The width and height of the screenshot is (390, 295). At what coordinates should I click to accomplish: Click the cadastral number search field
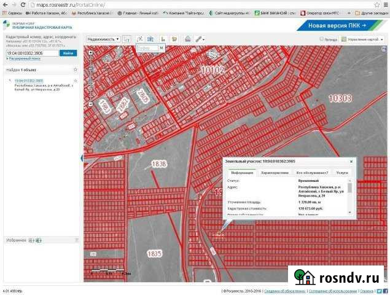coord(32,53)
